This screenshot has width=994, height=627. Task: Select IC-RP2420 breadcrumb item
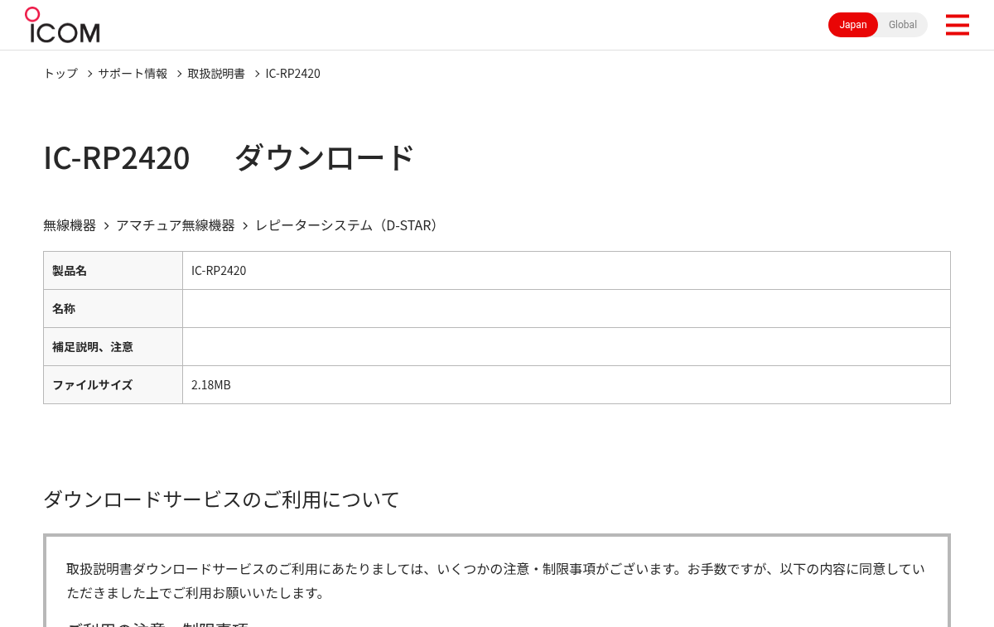click(x=292, y=73)
